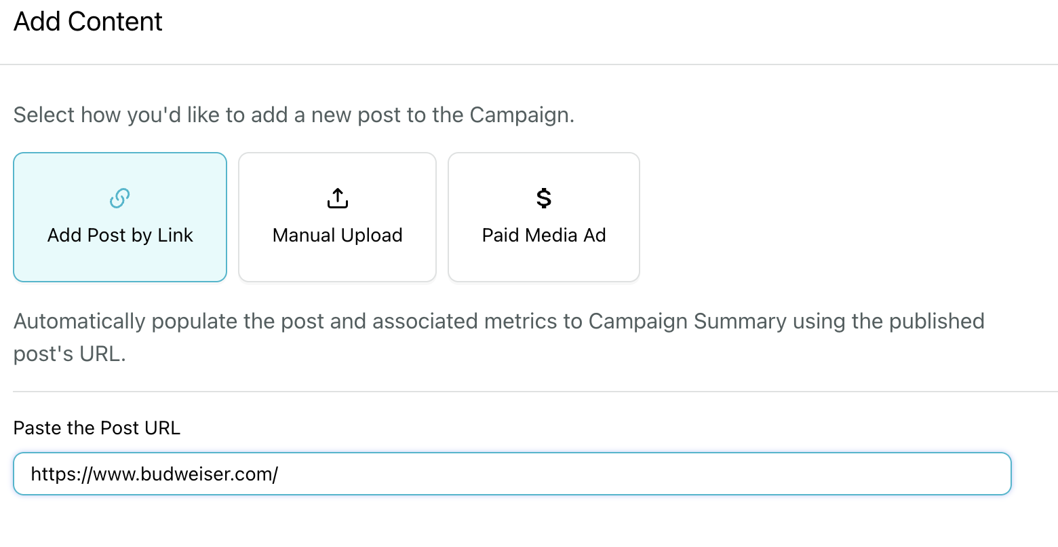Click the 'Add Content' dialog heading
1058x547 pixels.
coord(88,22)
